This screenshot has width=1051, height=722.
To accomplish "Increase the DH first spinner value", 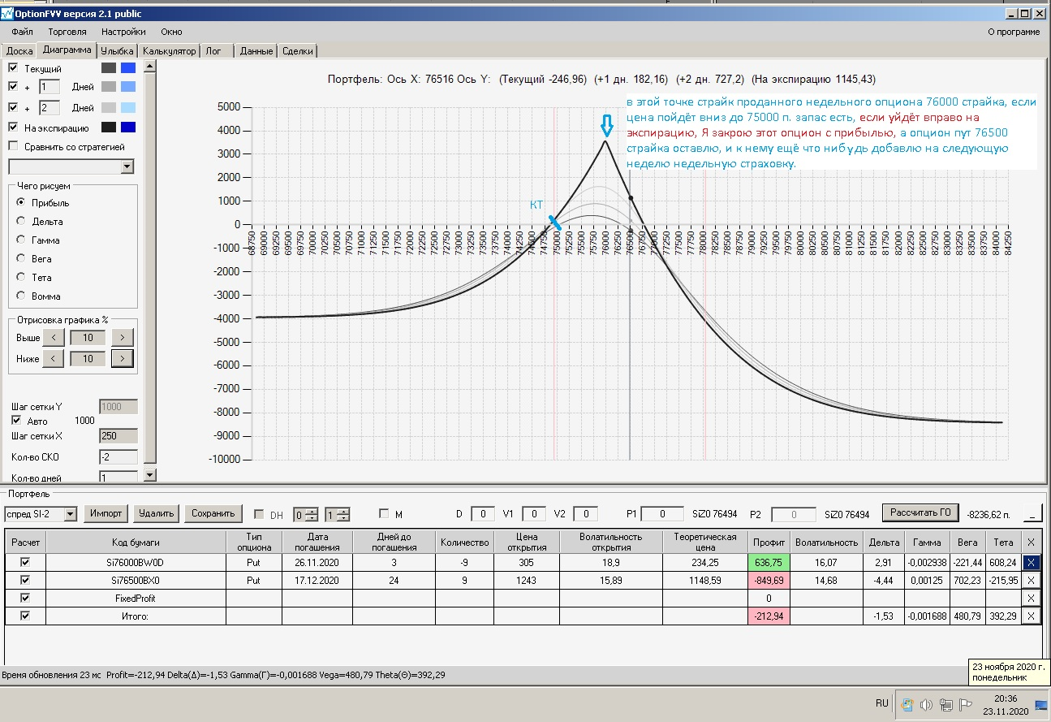I will pyautogui.click(x=311, y=510).
